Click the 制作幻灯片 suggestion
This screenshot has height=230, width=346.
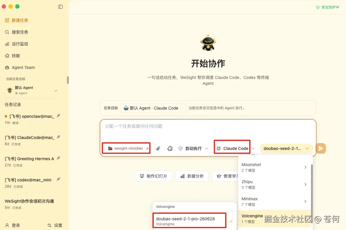[x=153, y=176]
